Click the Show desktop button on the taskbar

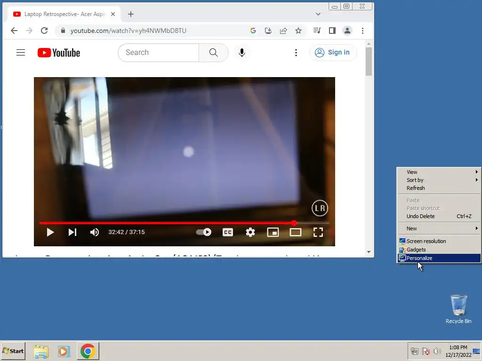point(477,351)
